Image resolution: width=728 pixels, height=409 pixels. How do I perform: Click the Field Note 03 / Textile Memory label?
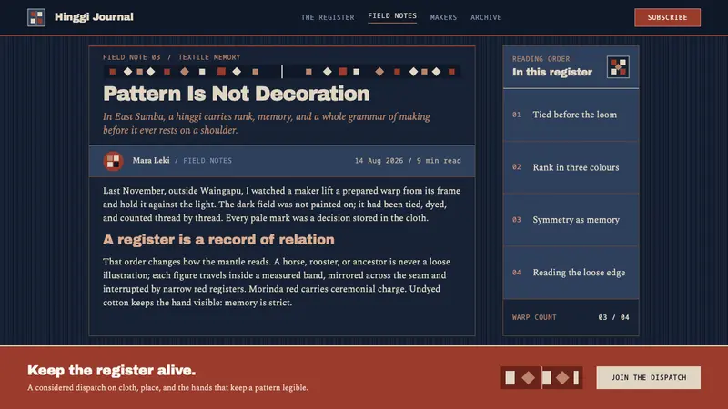point(172,57)
